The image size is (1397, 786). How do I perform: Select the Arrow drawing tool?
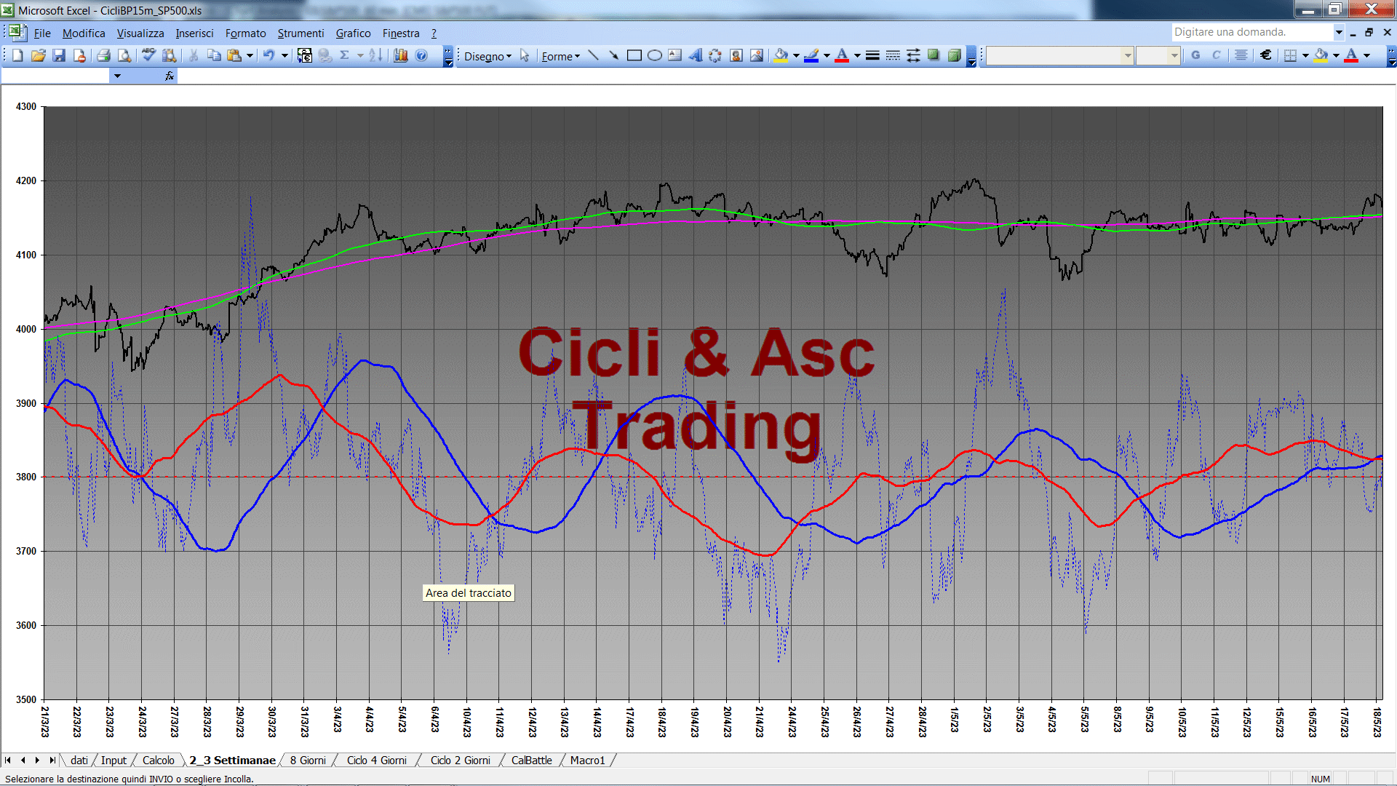(614, 55)
